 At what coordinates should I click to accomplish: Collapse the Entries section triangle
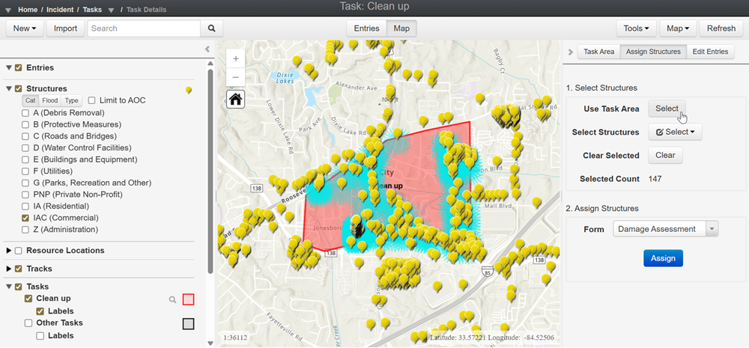point(8,68)
